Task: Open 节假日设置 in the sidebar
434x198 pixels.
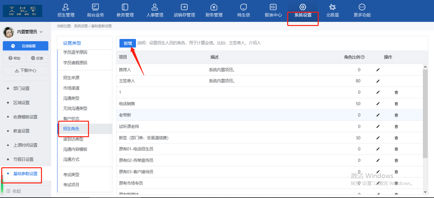Action: click(x=23, y=159)
